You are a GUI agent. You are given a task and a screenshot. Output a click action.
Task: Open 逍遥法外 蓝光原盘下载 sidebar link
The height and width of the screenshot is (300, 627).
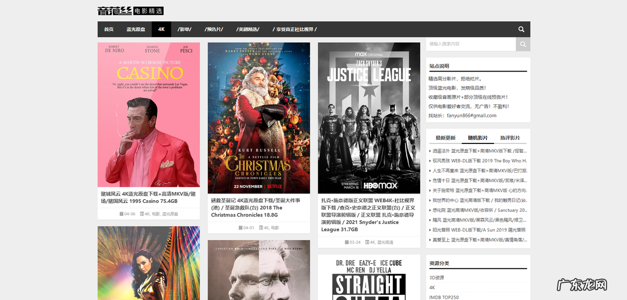point(479,151)
